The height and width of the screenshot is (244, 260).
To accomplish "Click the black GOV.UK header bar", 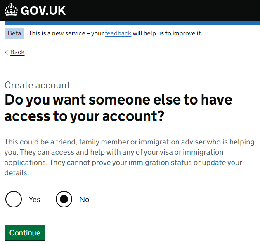I will pyautogui.click(x=130, y=11).
